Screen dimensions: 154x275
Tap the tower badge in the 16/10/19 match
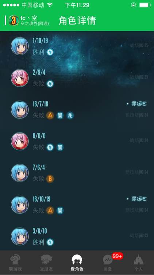[60, 210]
